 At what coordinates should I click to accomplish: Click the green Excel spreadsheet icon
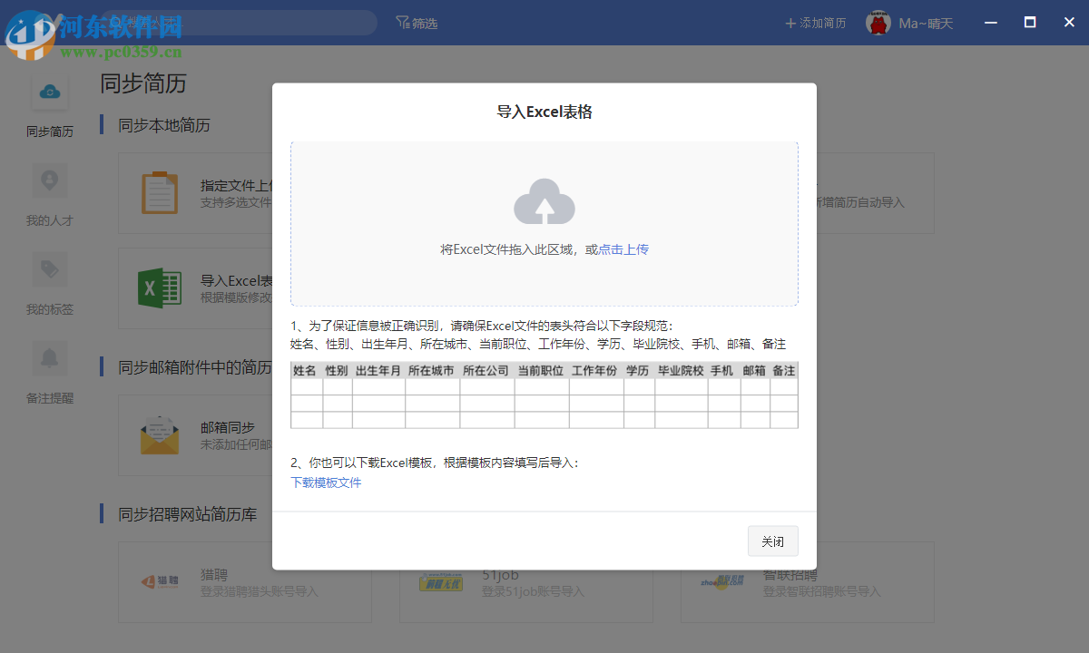160,288
